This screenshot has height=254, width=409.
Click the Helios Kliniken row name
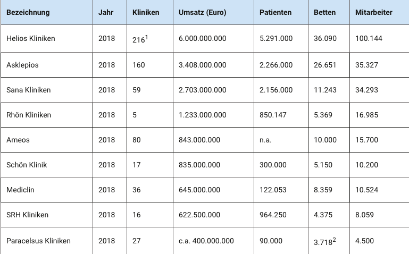pyautogui.click(x=30, y=39)
